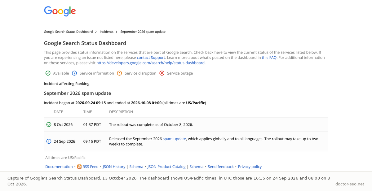The height and width of the screenshot is (191, 372).
Task: Open the RSS Feed link
Action: [91, 167]
